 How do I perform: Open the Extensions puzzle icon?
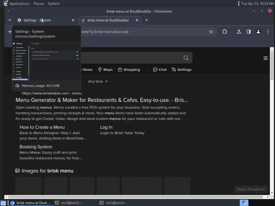225,32
